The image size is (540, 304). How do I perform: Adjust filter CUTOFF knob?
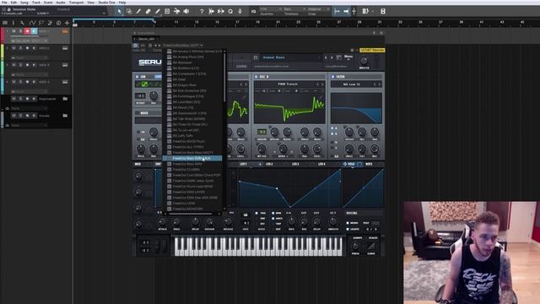pos(348,132)
